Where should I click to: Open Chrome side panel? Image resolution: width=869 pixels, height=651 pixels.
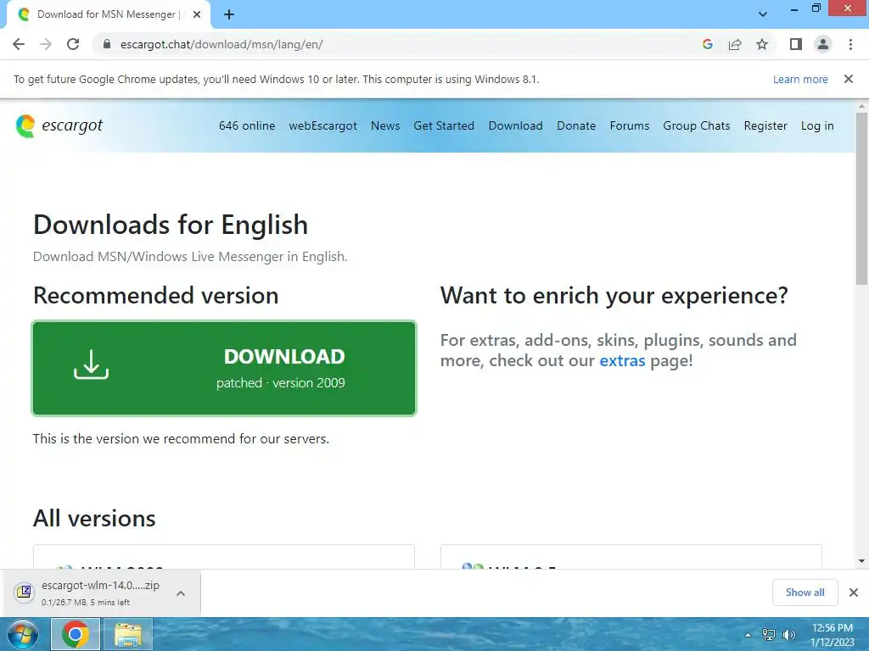point(796,44)
